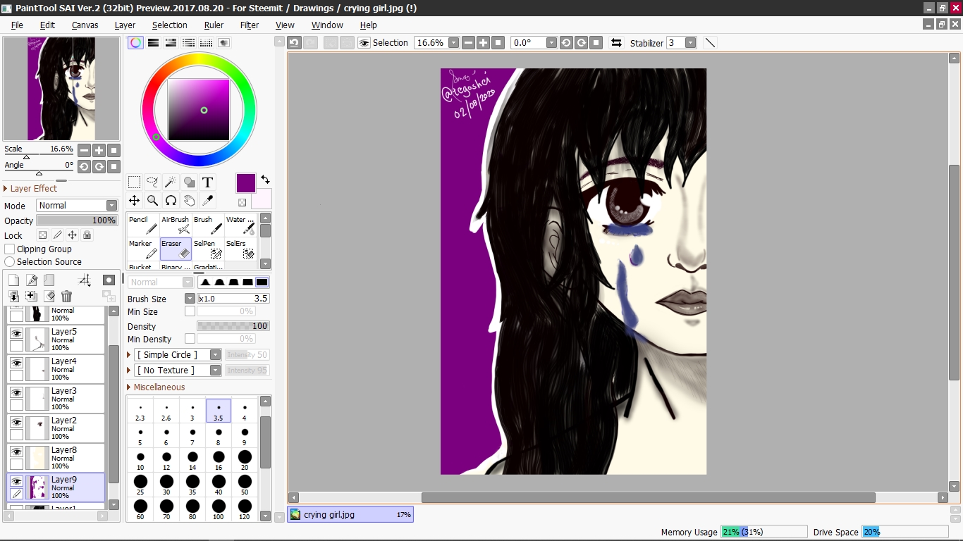
Task: Toggle the Min Size checkbox
Action: pos(190,311)
